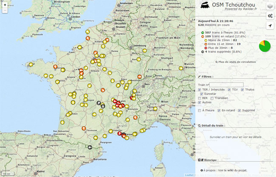This screenshot has height=177, width=276.
Task: Uncheck the TER / Intercités filter
Action: pos(200,90)
